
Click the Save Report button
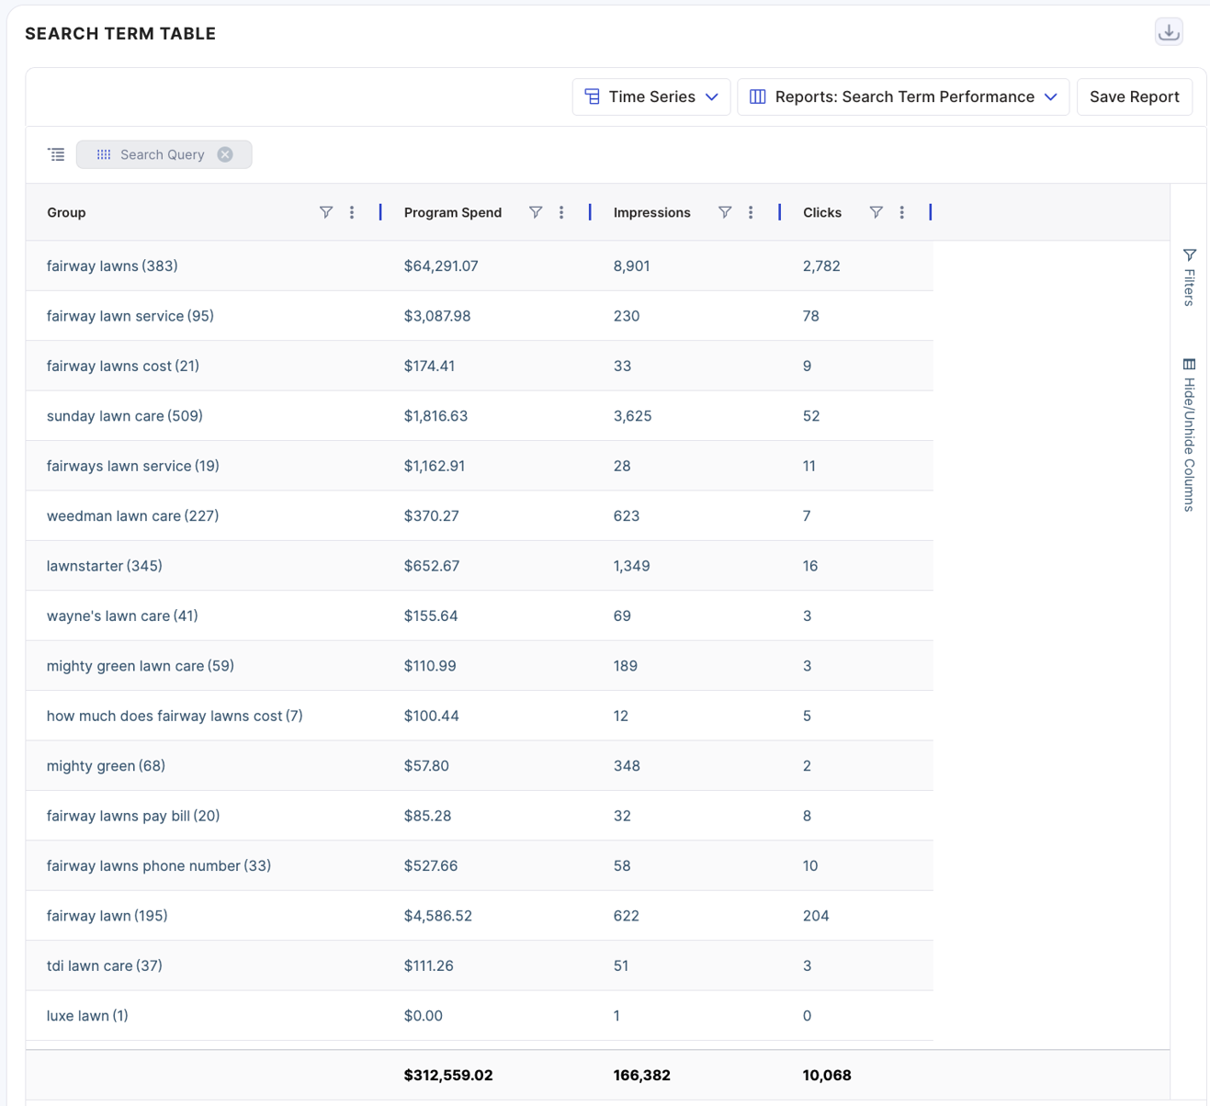pyautogui.click(x=1134, y=96)
